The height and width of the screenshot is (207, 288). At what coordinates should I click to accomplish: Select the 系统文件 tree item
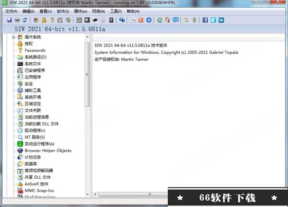coord(33,64)
